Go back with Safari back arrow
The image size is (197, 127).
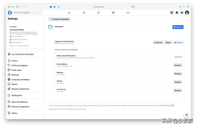point(24,7)
